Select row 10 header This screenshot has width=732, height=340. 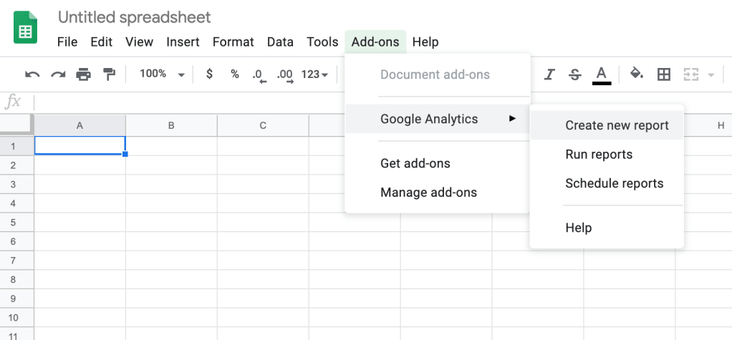pos(16,318)
